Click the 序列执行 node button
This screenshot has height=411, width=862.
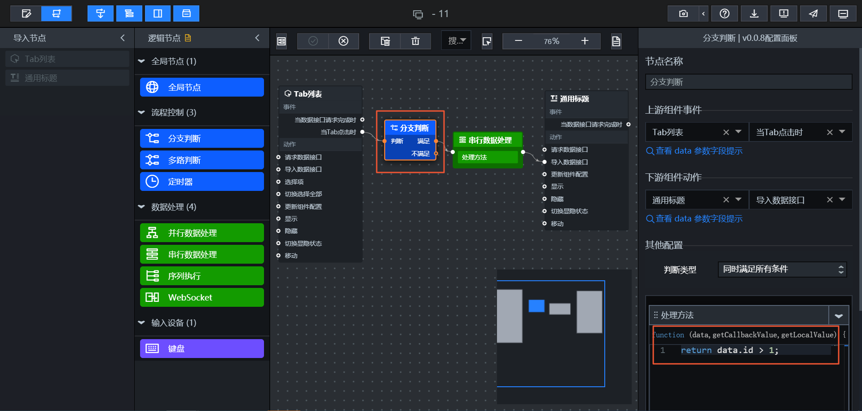202,276
